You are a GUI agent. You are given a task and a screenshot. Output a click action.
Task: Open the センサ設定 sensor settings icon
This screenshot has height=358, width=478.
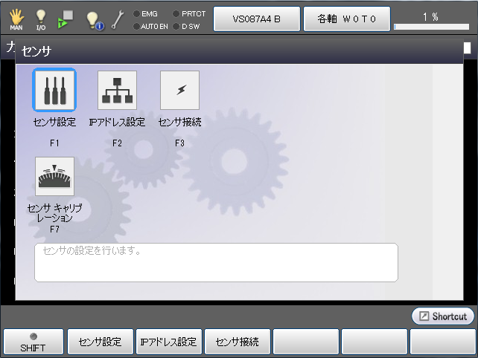click(x=54, y=91)
